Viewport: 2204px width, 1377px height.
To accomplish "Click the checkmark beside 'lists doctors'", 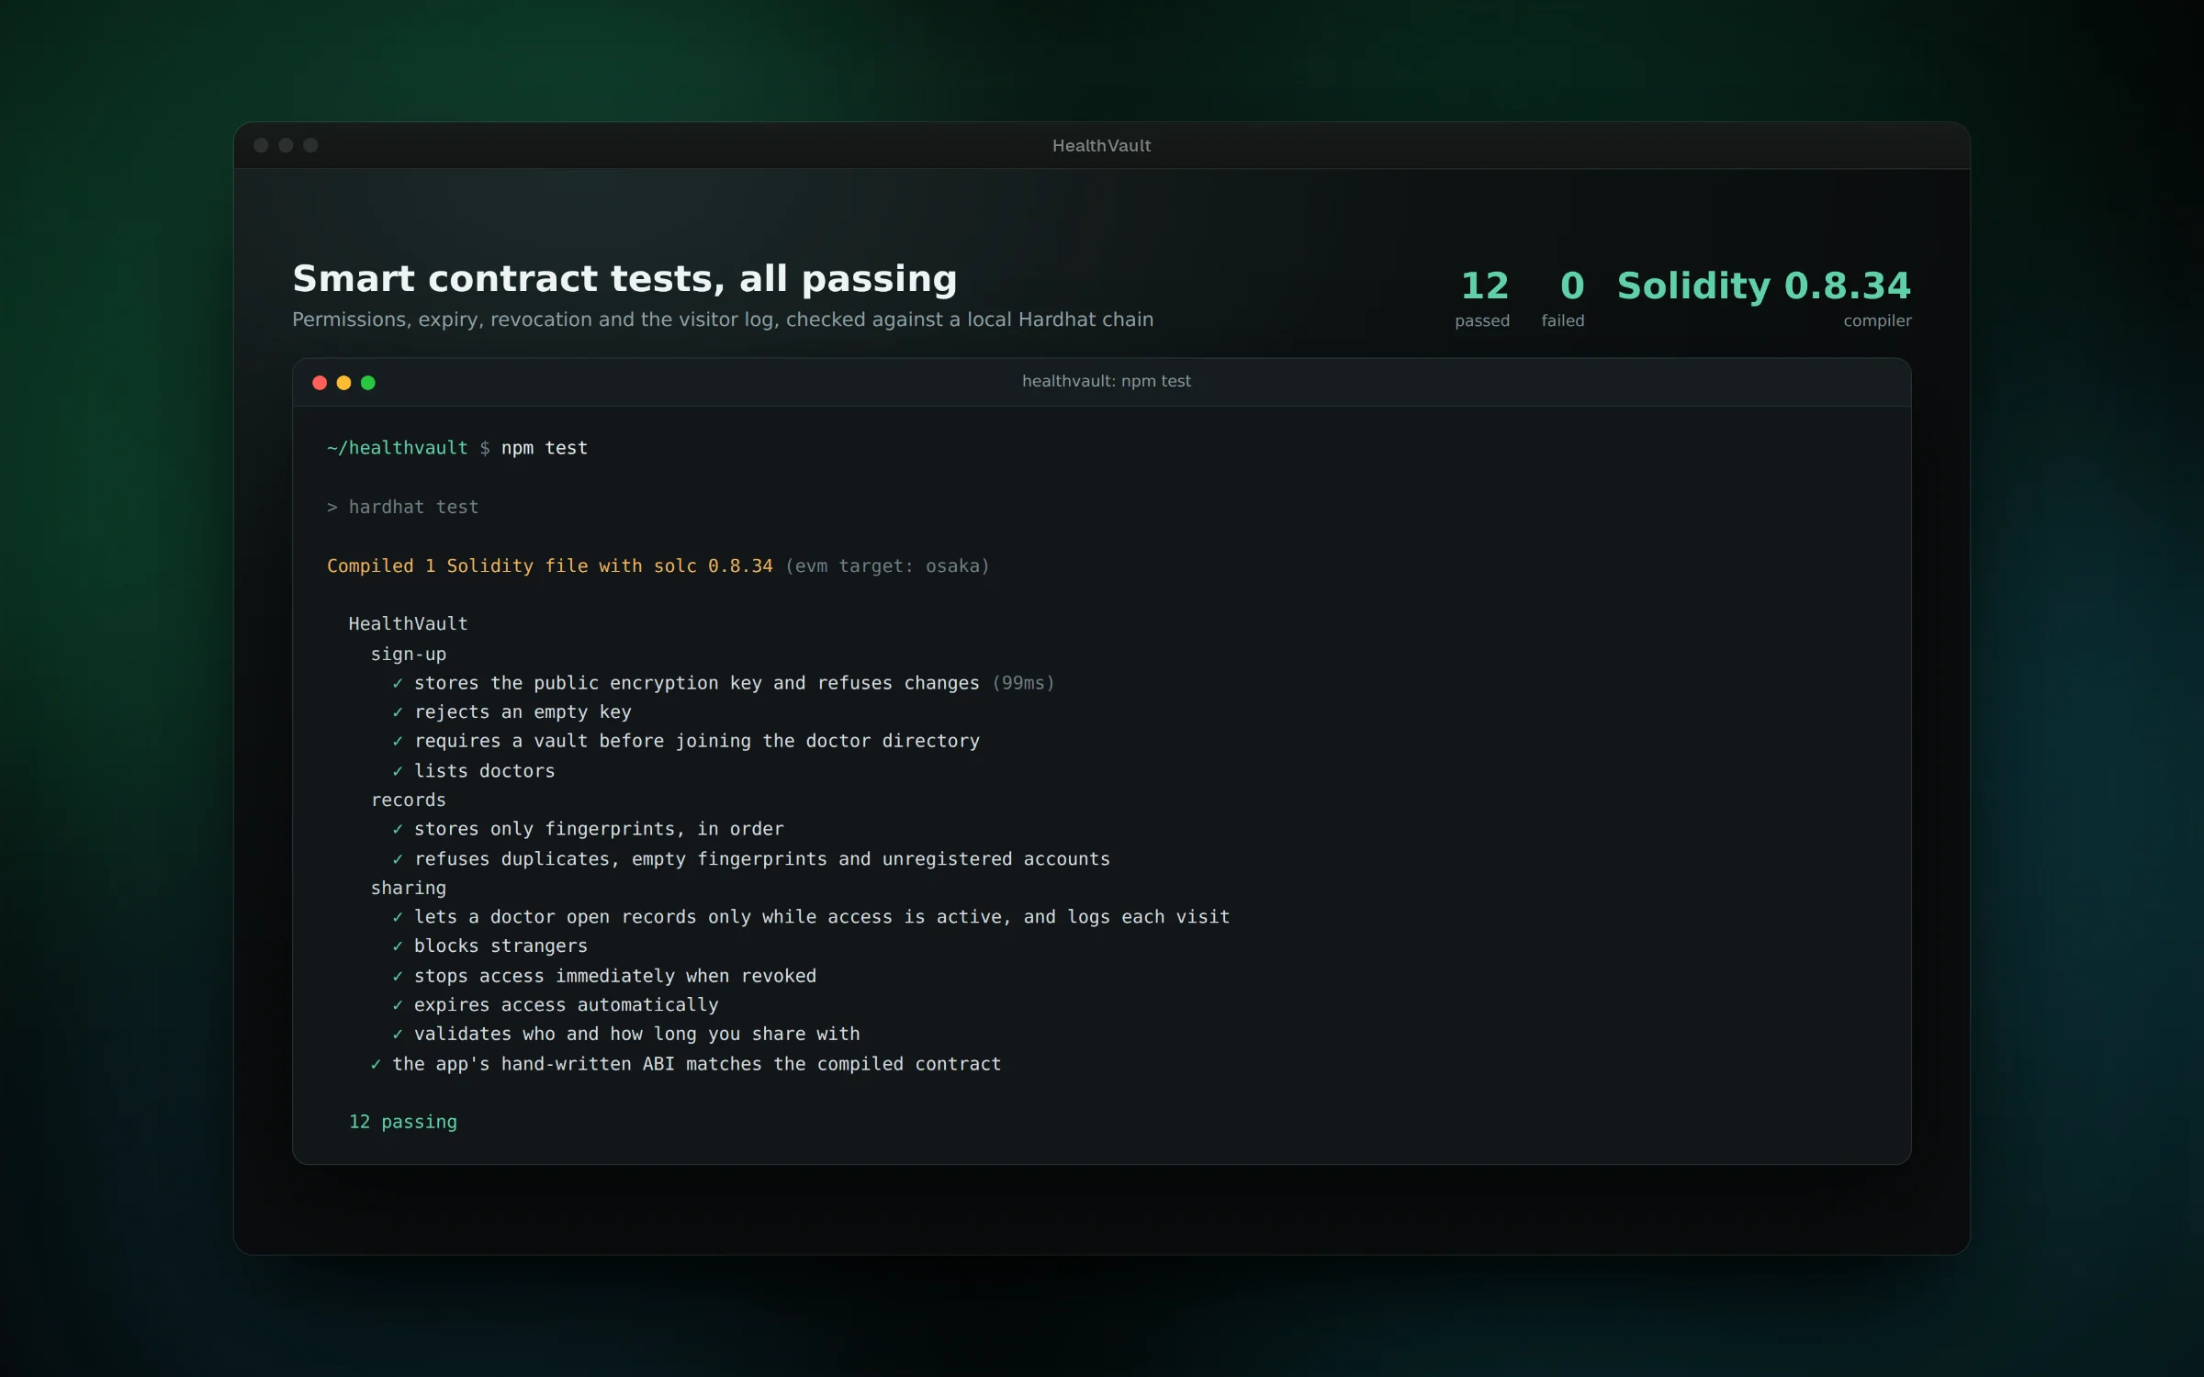I will 398,771.
